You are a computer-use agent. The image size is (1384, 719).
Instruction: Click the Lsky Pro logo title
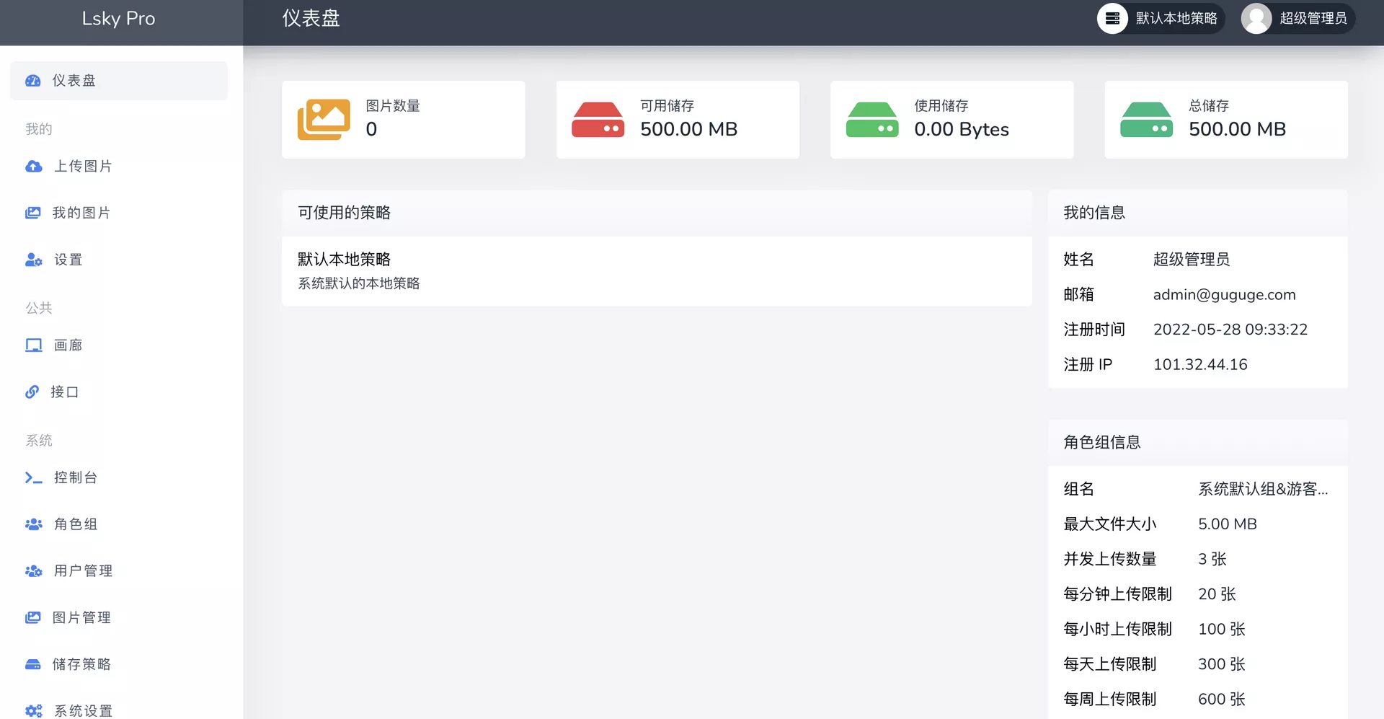pos(119,19)
